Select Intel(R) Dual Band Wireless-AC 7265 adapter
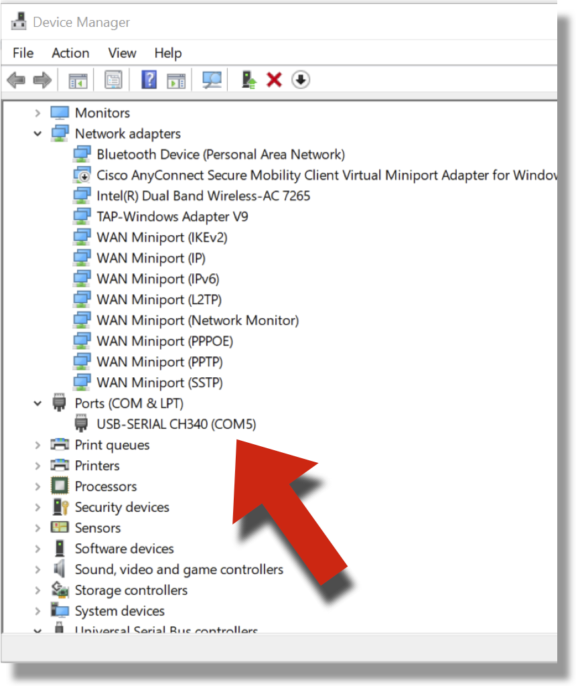 click(203, 196)
